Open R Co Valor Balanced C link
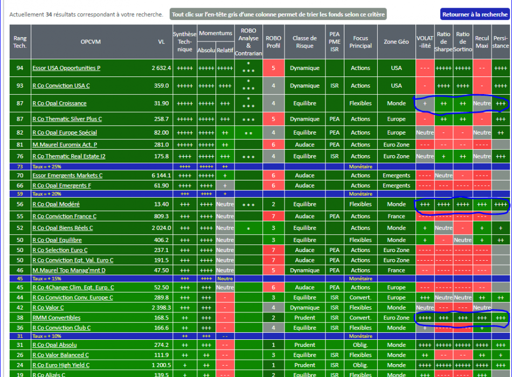 coord(60,355)
